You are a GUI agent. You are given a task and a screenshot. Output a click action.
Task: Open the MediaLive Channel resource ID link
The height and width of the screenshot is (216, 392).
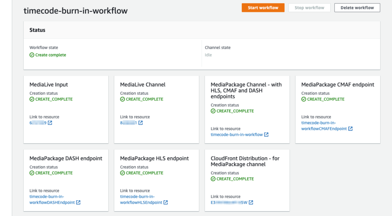[128, 123]
